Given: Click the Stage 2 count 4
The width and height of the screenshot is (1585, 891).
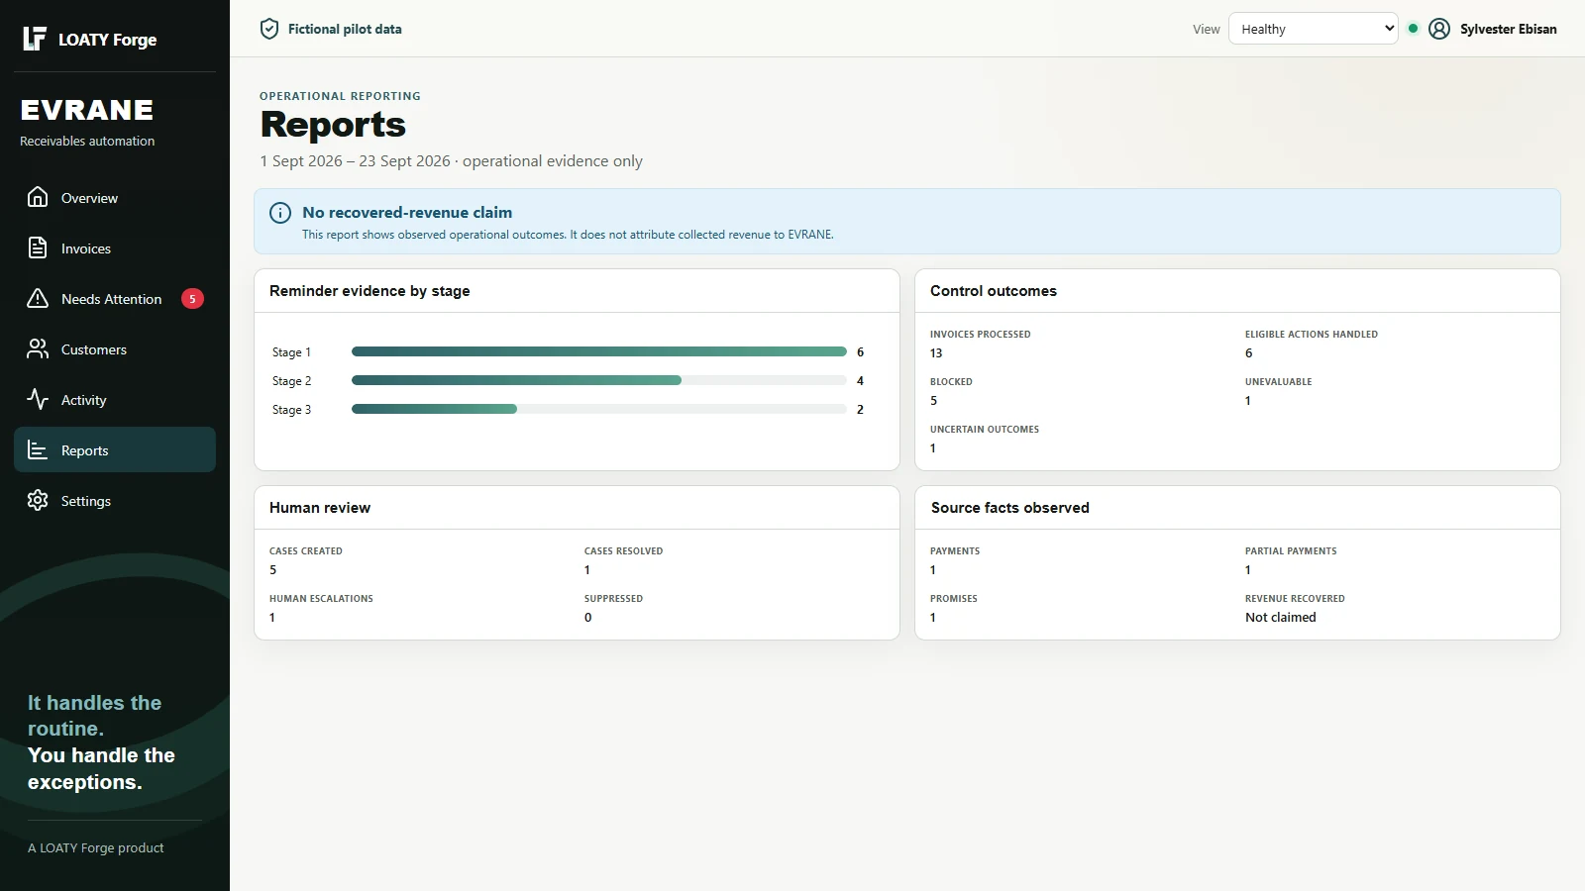Looking at the screenshot, I should (x=860, y=380).
